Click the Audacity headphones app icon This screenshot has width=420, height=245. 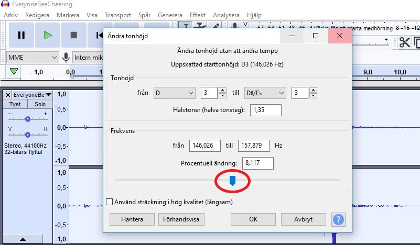(x=5, y=4)
